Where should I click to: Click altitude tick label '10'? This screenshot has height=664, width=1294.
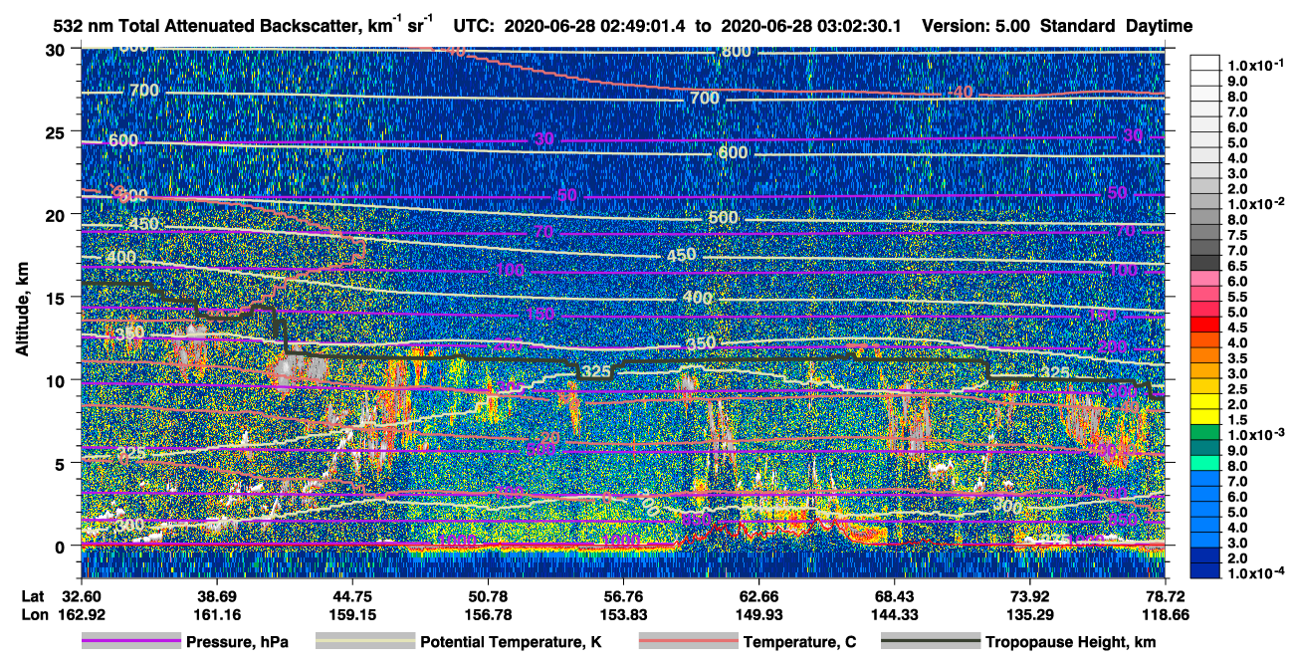[57, 379]
